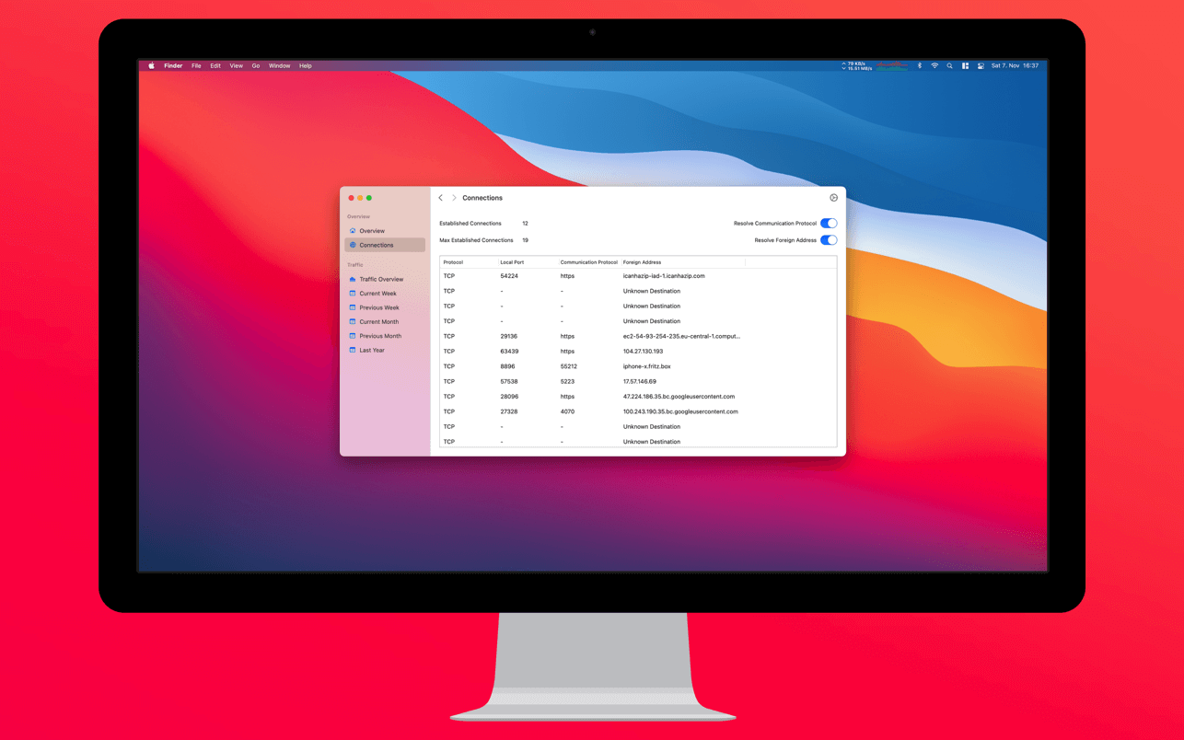Disable Resolve Communication Protocol switch

[x=829, y=224]
